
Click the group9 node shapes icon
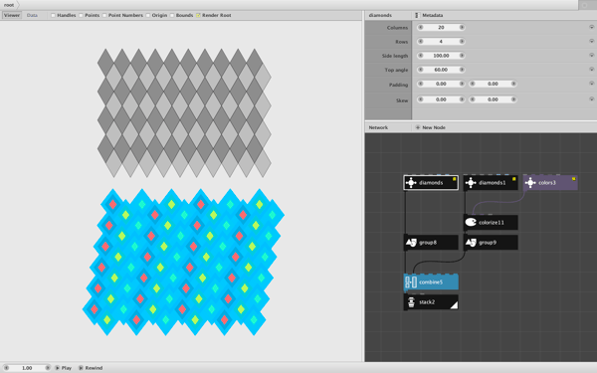471,243
